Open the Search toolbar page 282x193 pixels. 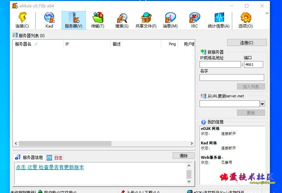122,20
